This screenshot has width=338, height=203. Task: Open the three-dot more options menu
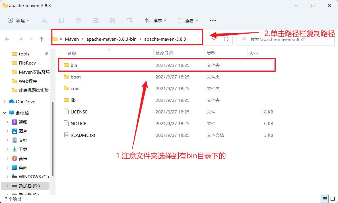click(213, 20)
